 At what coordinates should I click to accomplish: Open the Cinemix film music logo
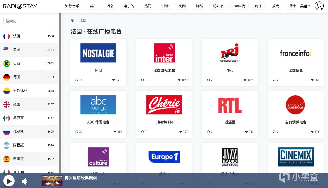tap(296, 157)
